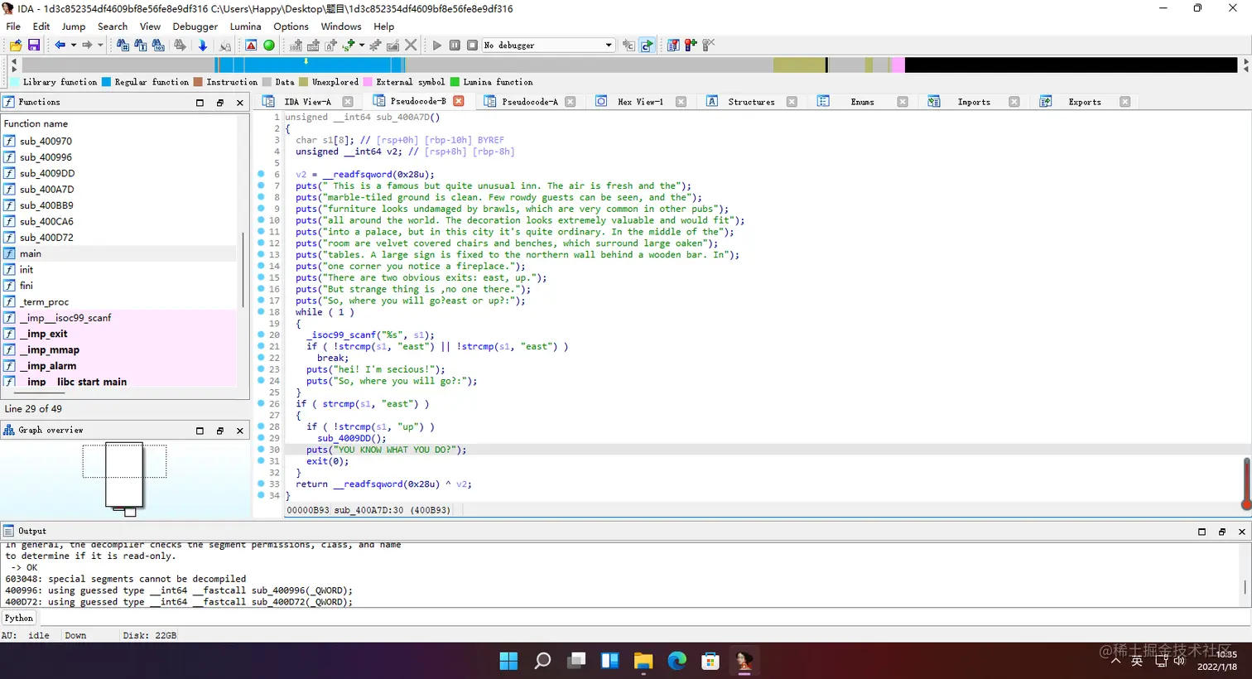Close the Graph overview panel
The width and height of the screenshot is (1252, 679).
click(240, 431)
